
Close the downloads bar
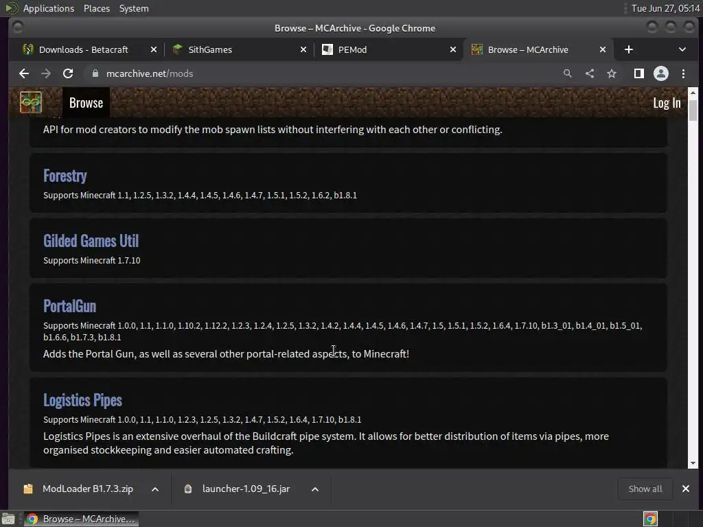[686, 489]
